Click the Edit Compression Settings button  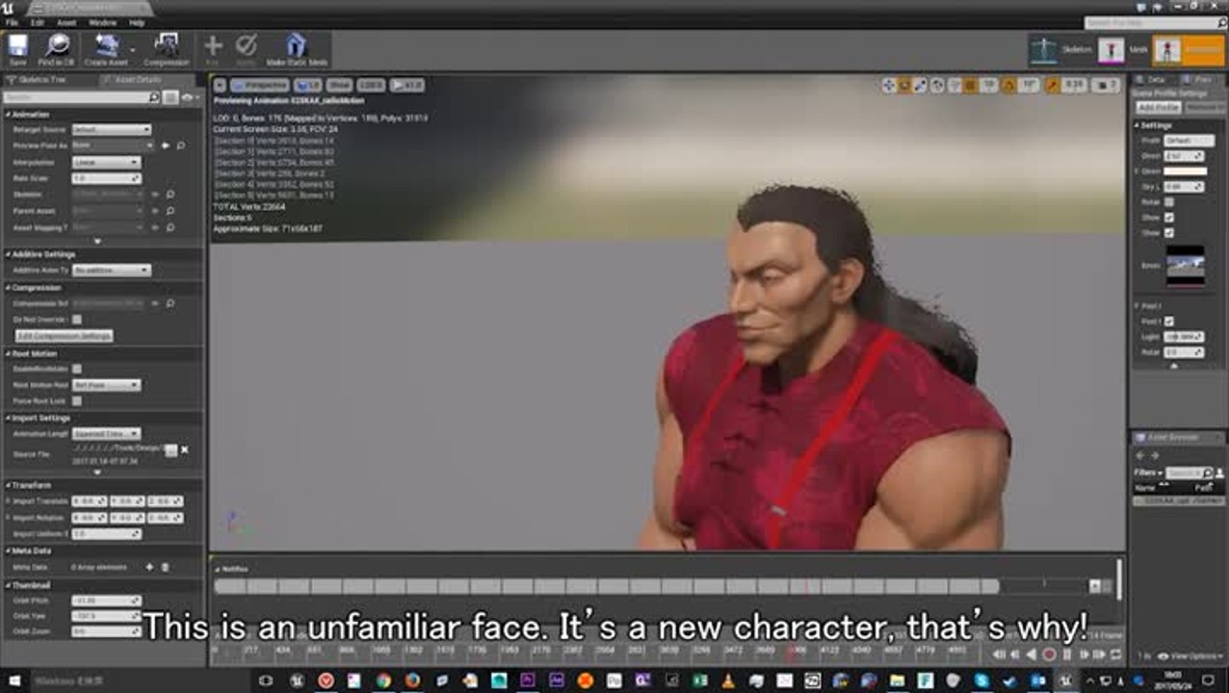(x=65, y=336)
